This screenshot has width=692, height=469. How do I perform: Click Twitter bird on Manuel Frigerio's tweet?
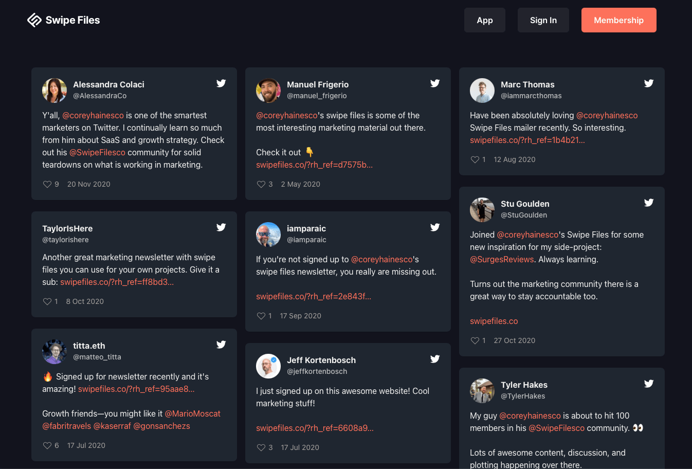[435, 83]
